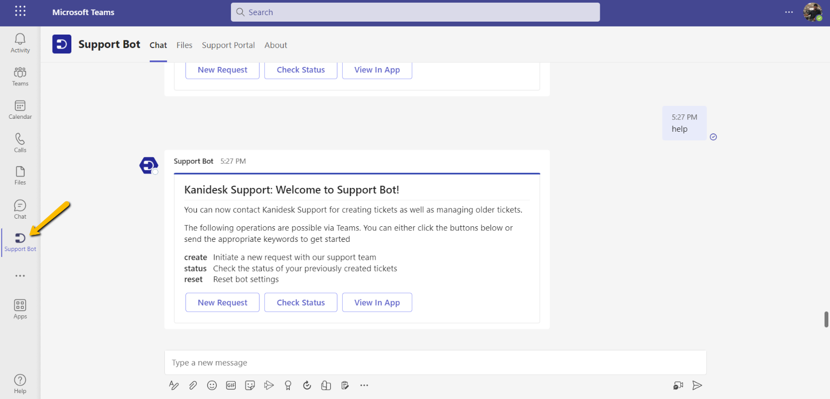
Task: Show more added apps ellipsis in sidebar
Action: [x=20, y=276]
